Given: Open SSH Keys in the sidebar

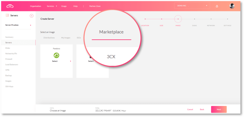Looking at the screenshot, I should click(9, 87).
